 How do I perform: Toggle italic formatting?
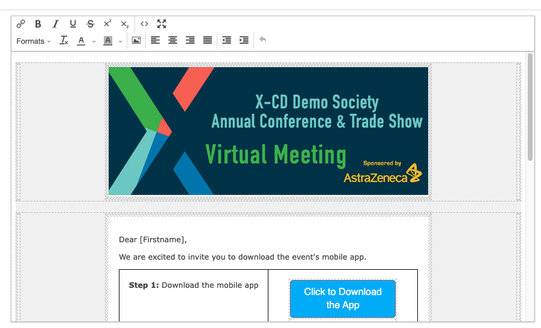[55, 24]
